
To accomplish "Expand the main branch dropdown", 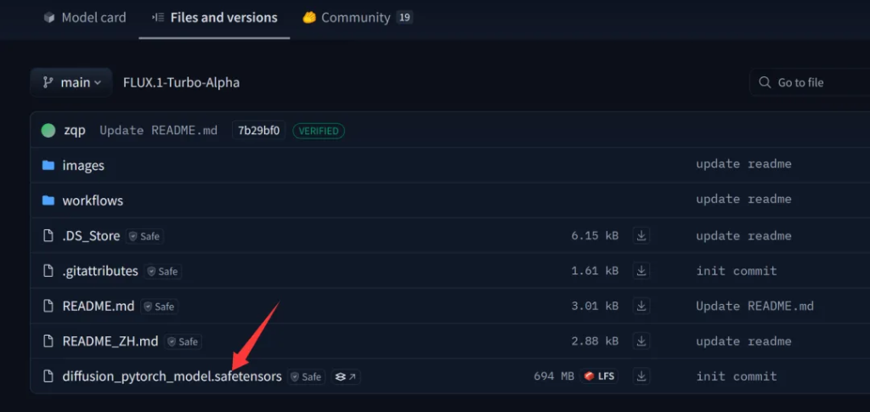I will pos(71,82).
